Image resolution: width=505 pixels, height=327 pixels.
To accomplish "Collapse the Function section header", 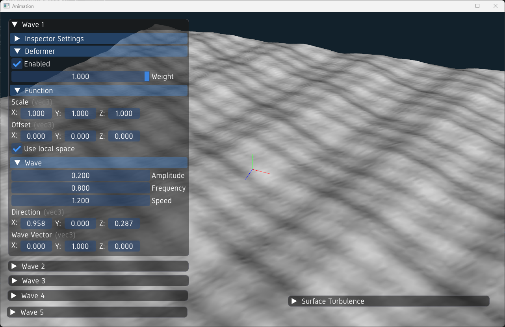I will coord(98,90).
